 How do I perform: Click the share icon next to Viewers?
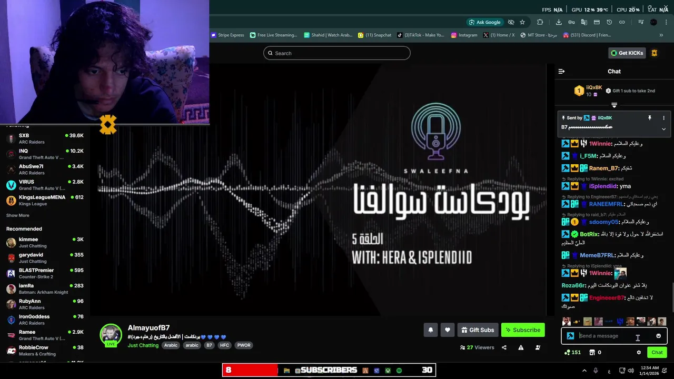tap(504, 347)
